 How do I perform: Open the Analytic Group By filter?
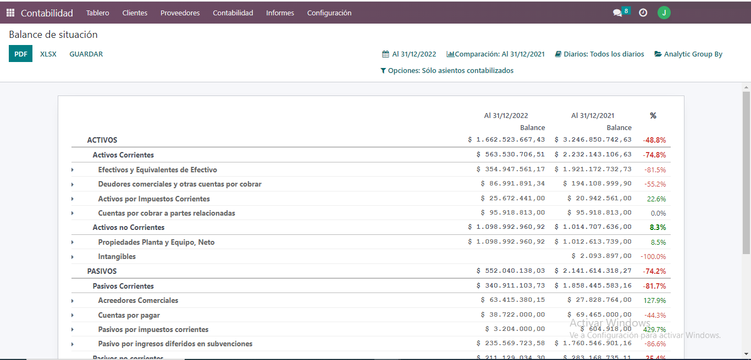[688, 54]
